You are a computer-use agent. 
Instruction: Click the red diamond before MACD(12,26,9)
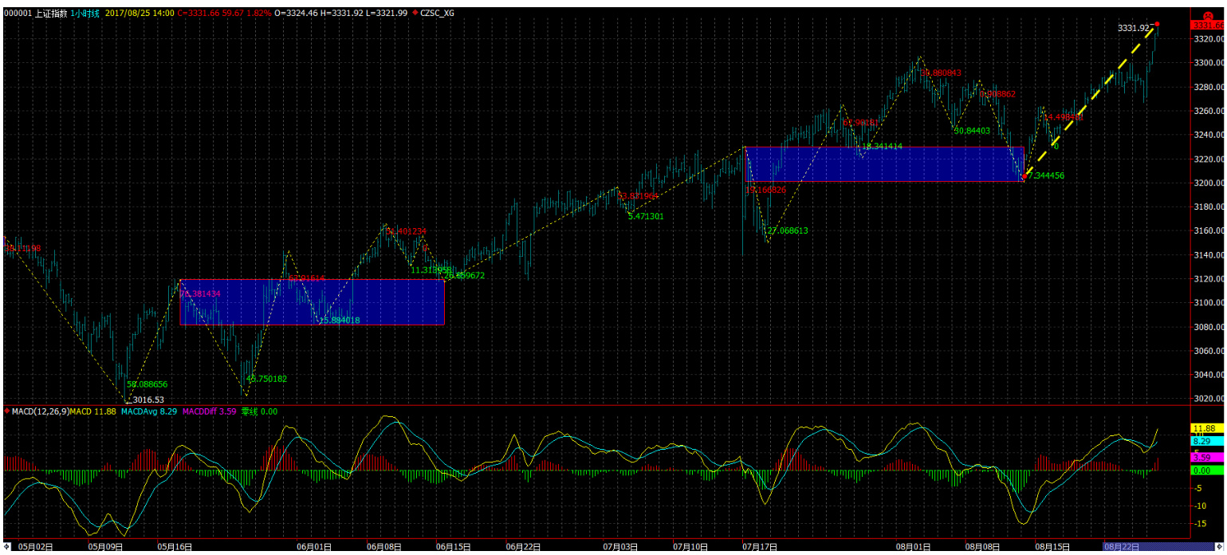pyautogui.click(x=7, y=411)
